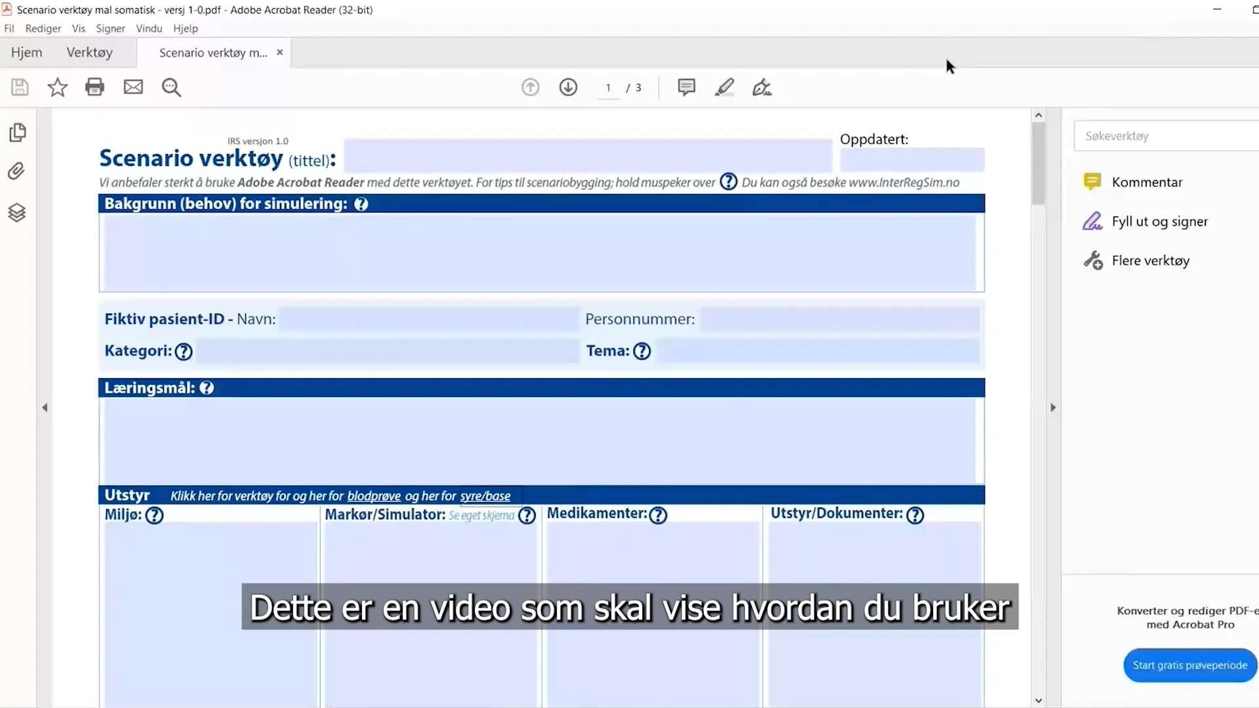
Task: Select the highlight text pen tool
Action: coord(725,87)
